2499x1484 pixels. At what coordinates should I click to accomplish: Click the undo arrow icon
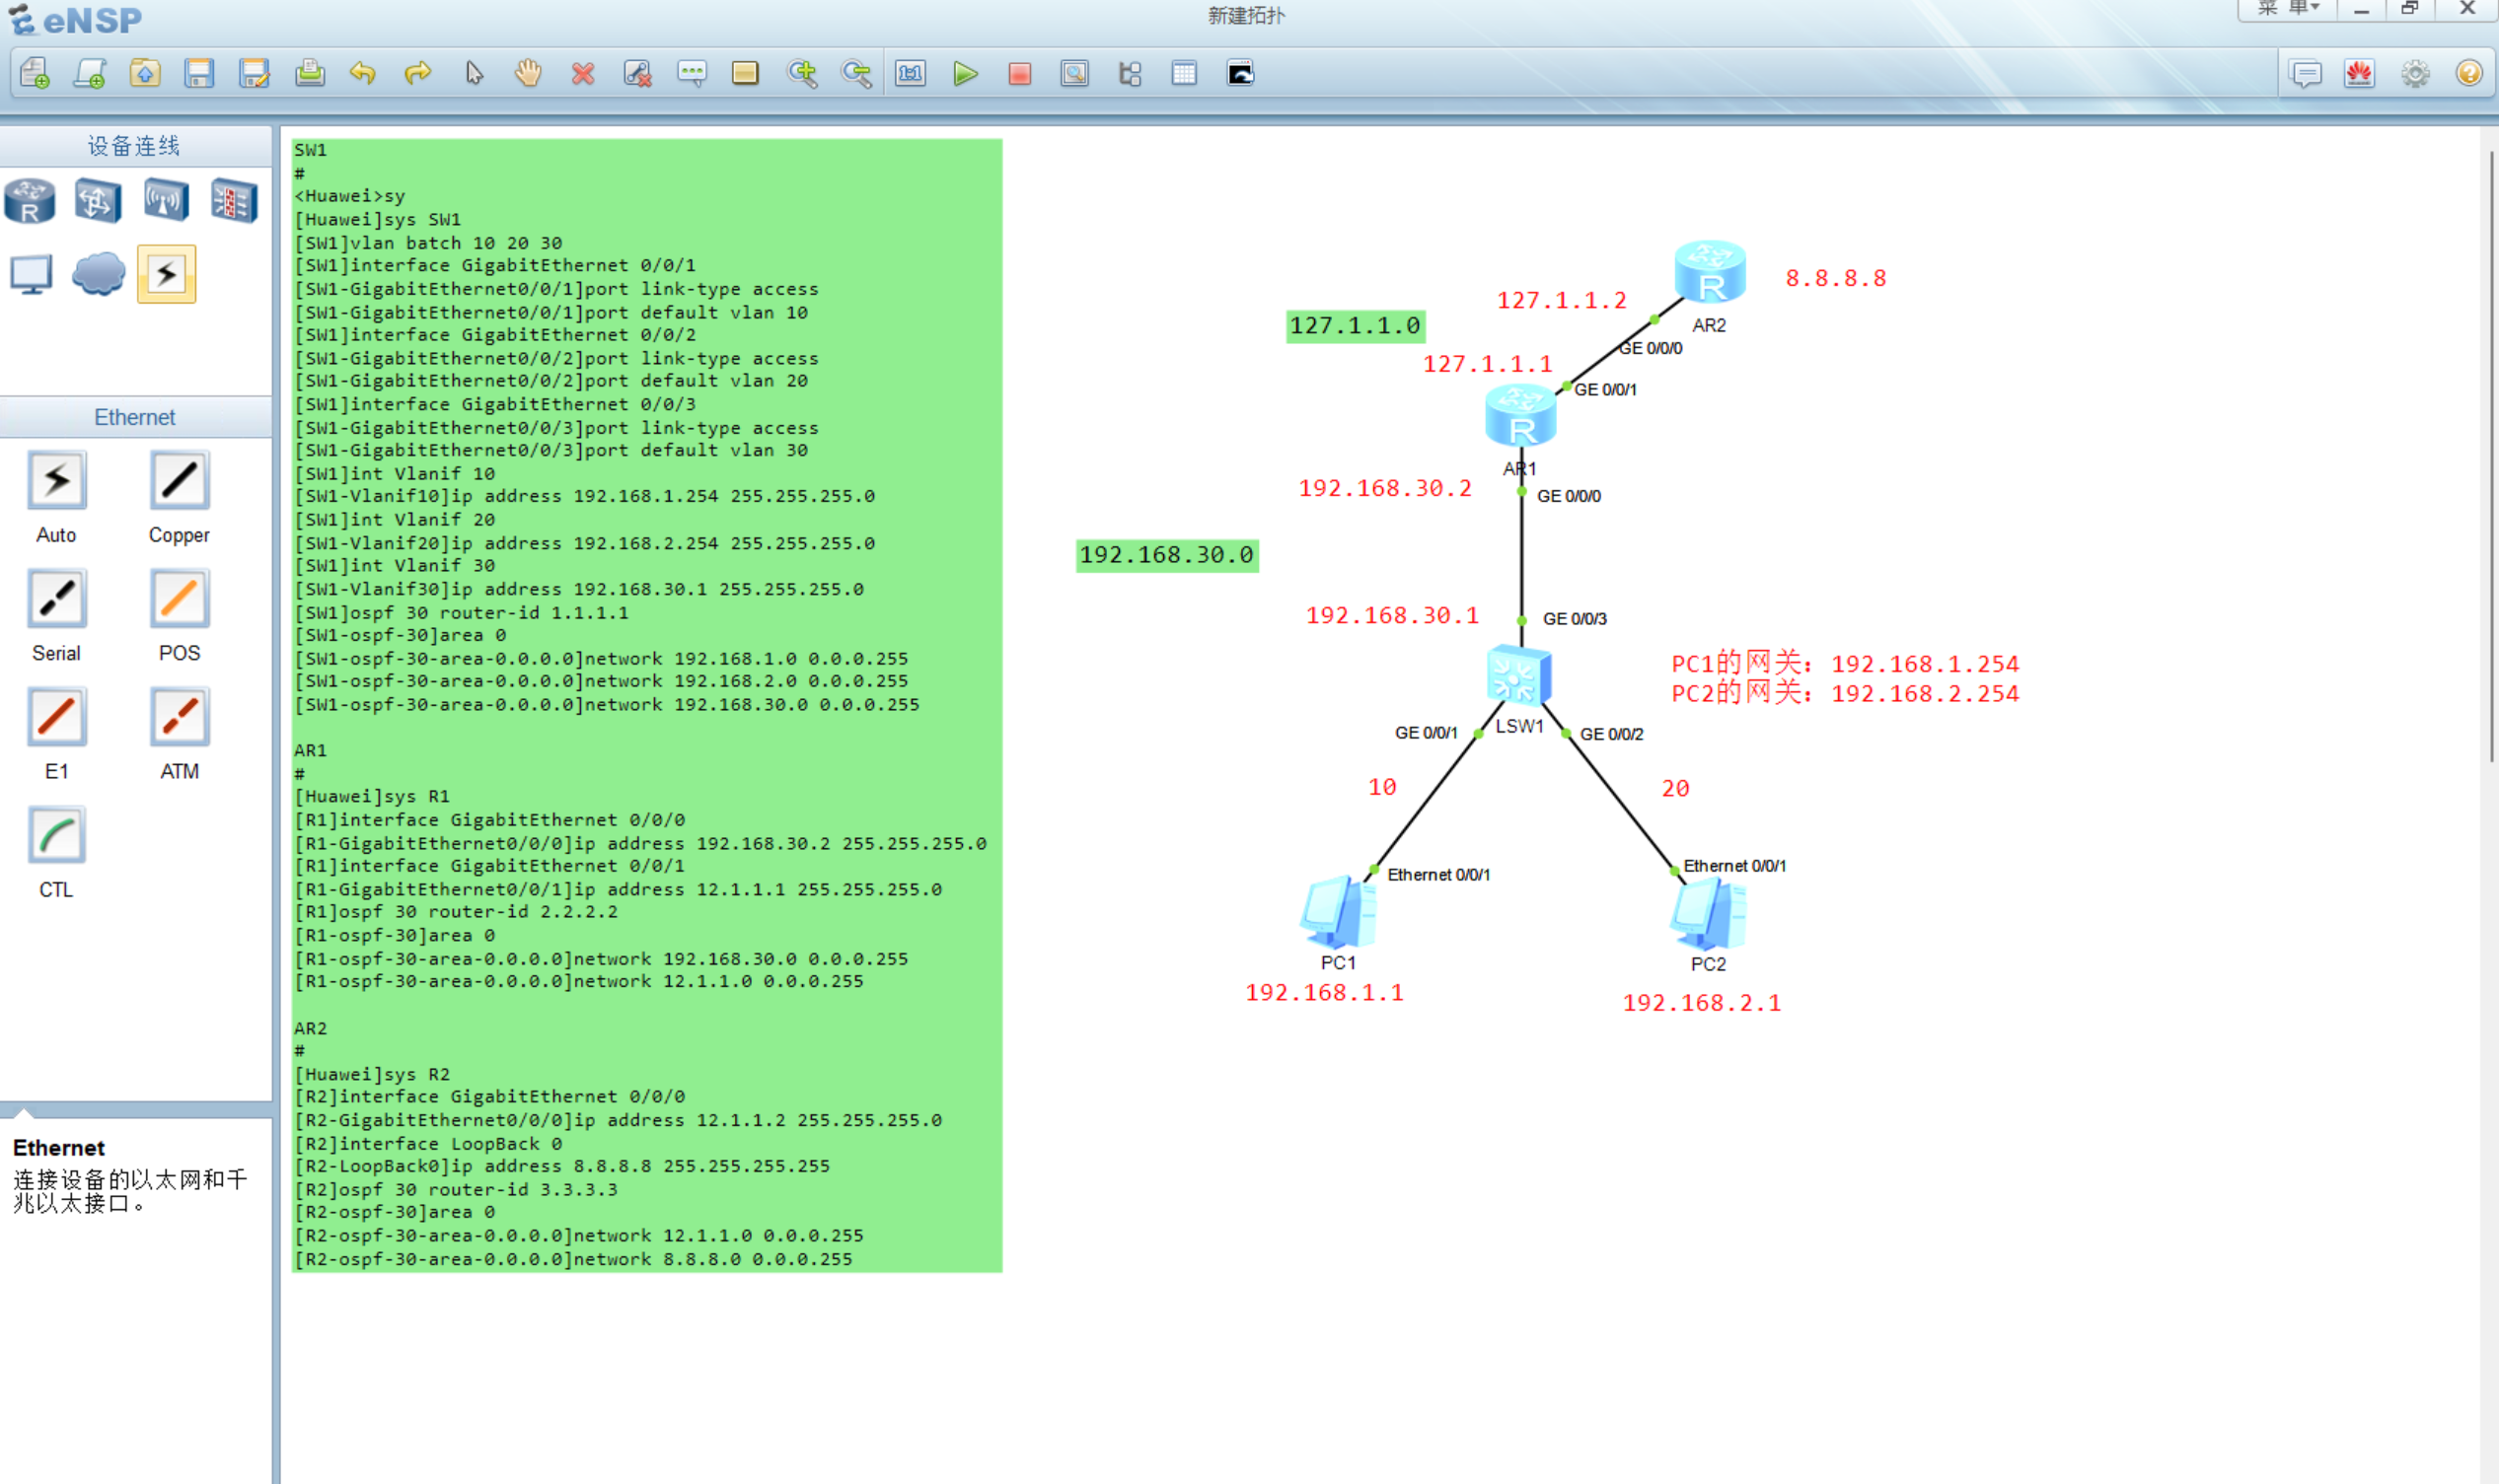click(363, 74)
